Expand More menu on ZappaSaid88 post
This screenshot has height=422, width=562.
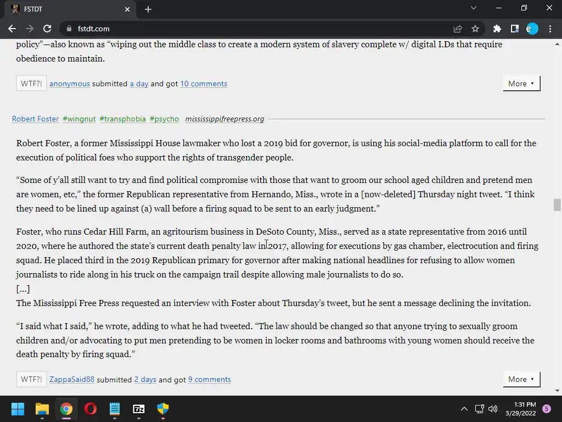coord(521,379)
